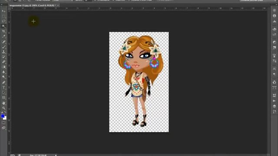Select the Crop tool
The height and width of the screenshot is (156, 278).
click(3, 31)
